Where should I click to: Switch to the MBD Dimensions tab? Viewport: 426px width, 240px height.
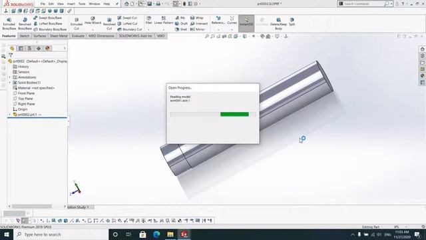(101, 36)
